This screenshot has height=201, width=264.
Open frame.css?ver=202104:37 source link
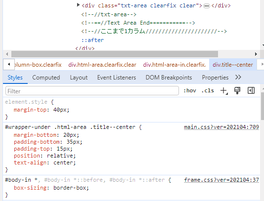221,180
